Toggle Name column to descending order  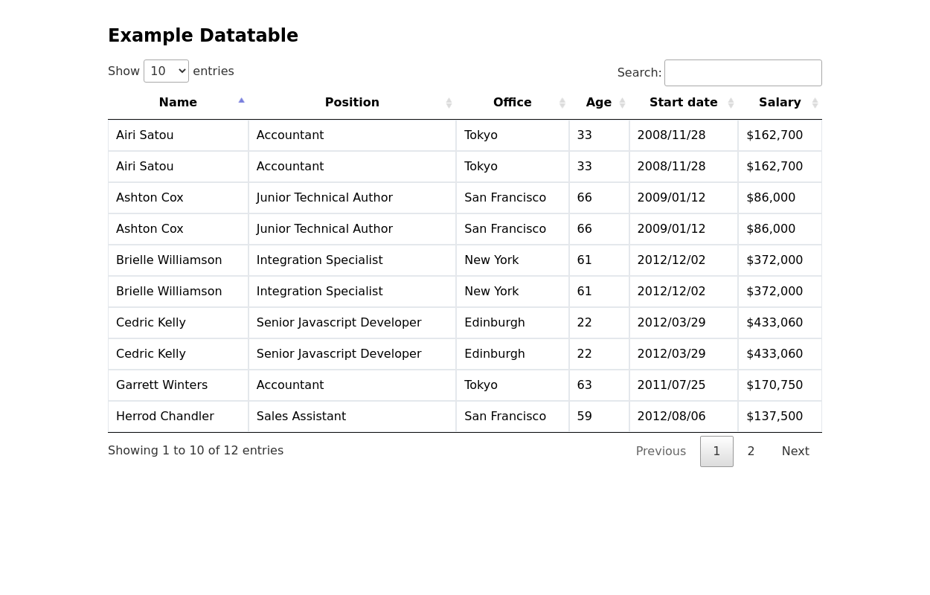(x=178, y=103)
